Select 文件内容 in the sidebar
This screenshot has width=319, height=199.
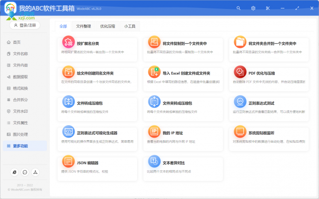coord(25,65)
